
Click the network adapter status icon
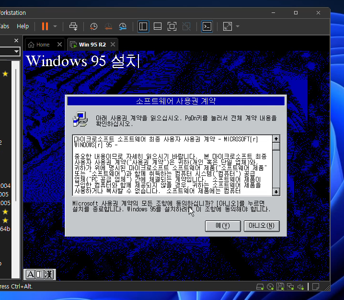(x=290, y=287)
